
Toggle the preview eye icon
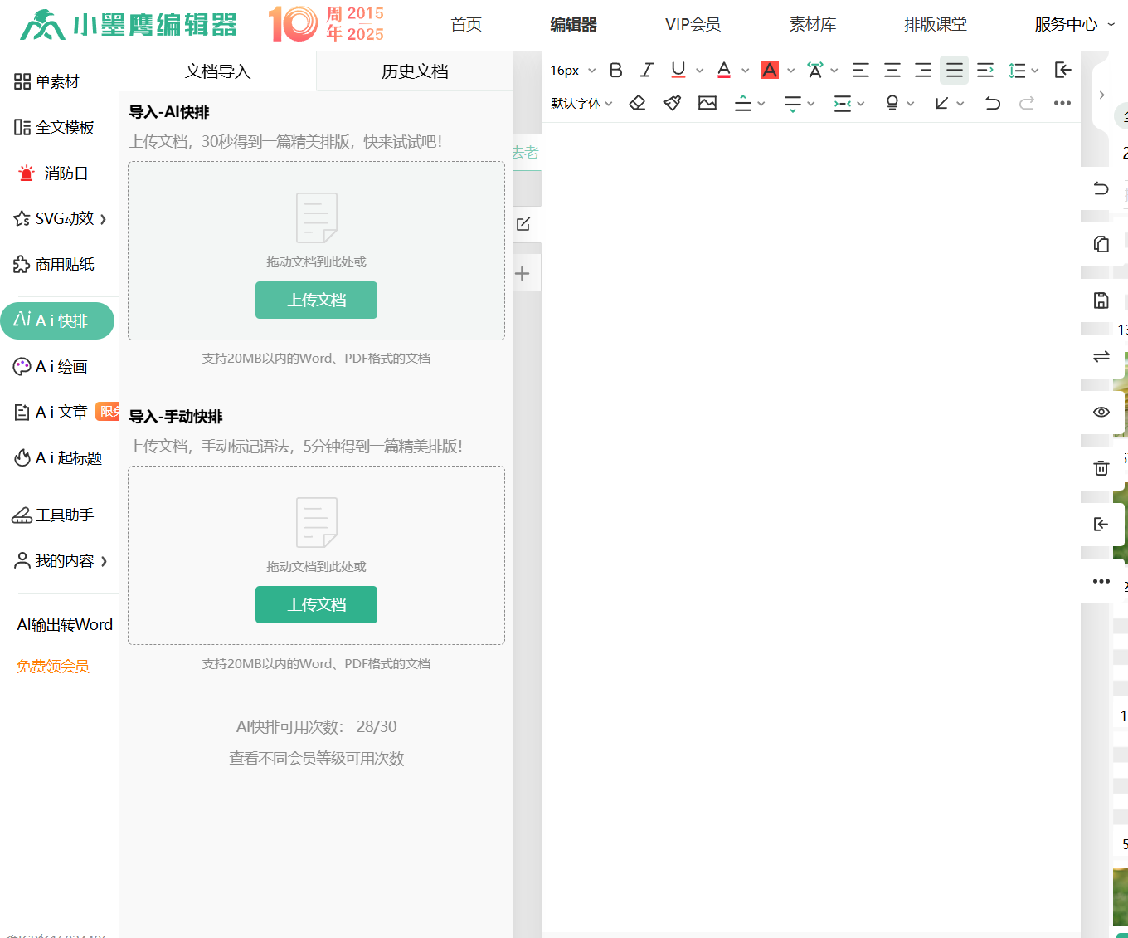click(x=1101, y=412)
